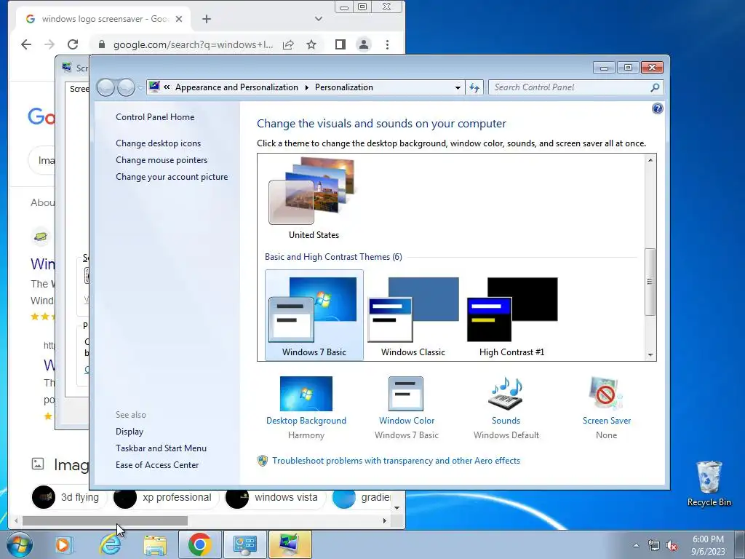
Task: Open the Sounds icon
Action: click(x=506, y=394)
